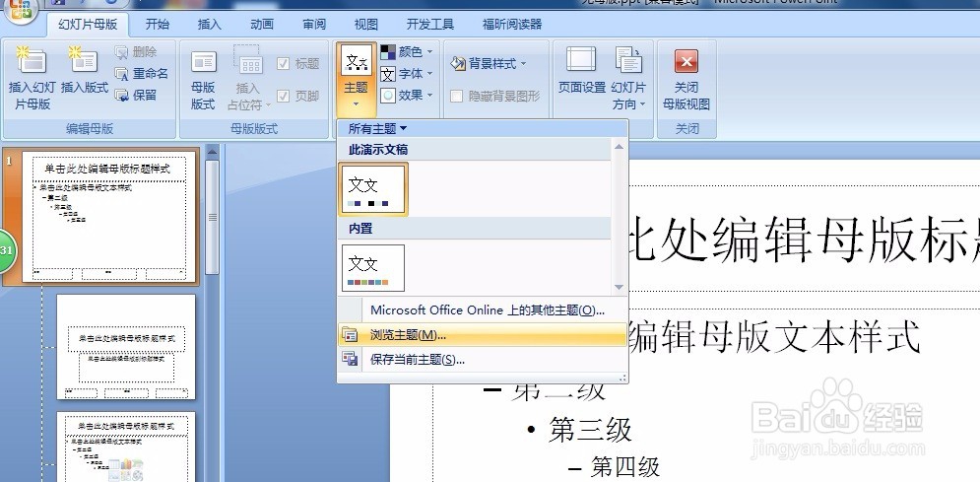Click the Delete icon in Edit Master group
Image resolution: width=980 pixels, height=482 pixels.
pyautogui.click(x=121, y=52)
